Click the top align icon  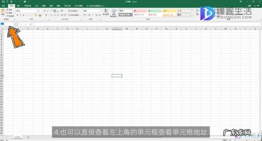tap(52, 11)
